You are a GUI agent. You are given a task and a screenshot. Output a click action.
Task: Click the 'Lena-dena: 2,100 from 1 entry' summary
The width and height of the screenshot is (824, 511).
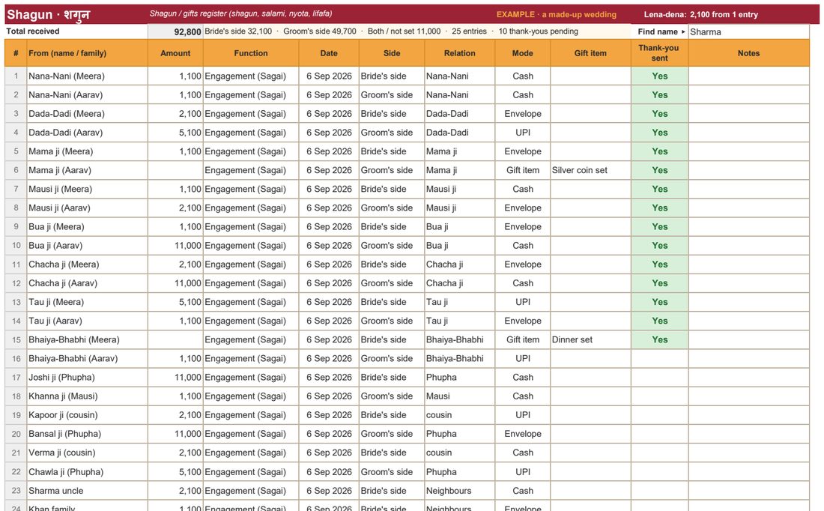coord(700,15)
